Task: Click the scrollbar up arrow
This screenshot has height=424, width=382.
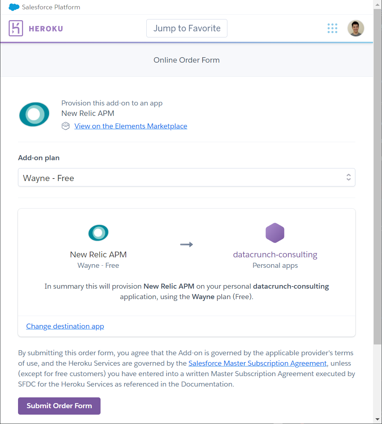Action: point(377,5)
